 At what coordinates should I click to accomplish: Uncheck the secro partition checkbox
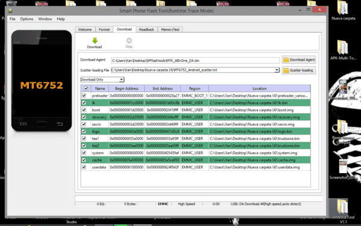(x=84, y=124)
